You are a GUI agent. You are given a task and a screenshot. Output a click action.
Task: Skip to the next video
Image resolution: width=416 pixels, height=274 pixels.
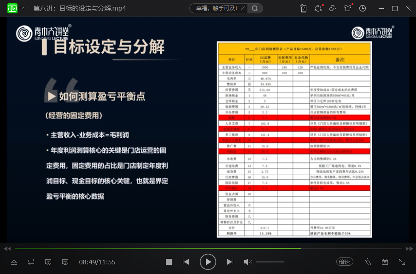pyautogui.click(x=230, y=262)
